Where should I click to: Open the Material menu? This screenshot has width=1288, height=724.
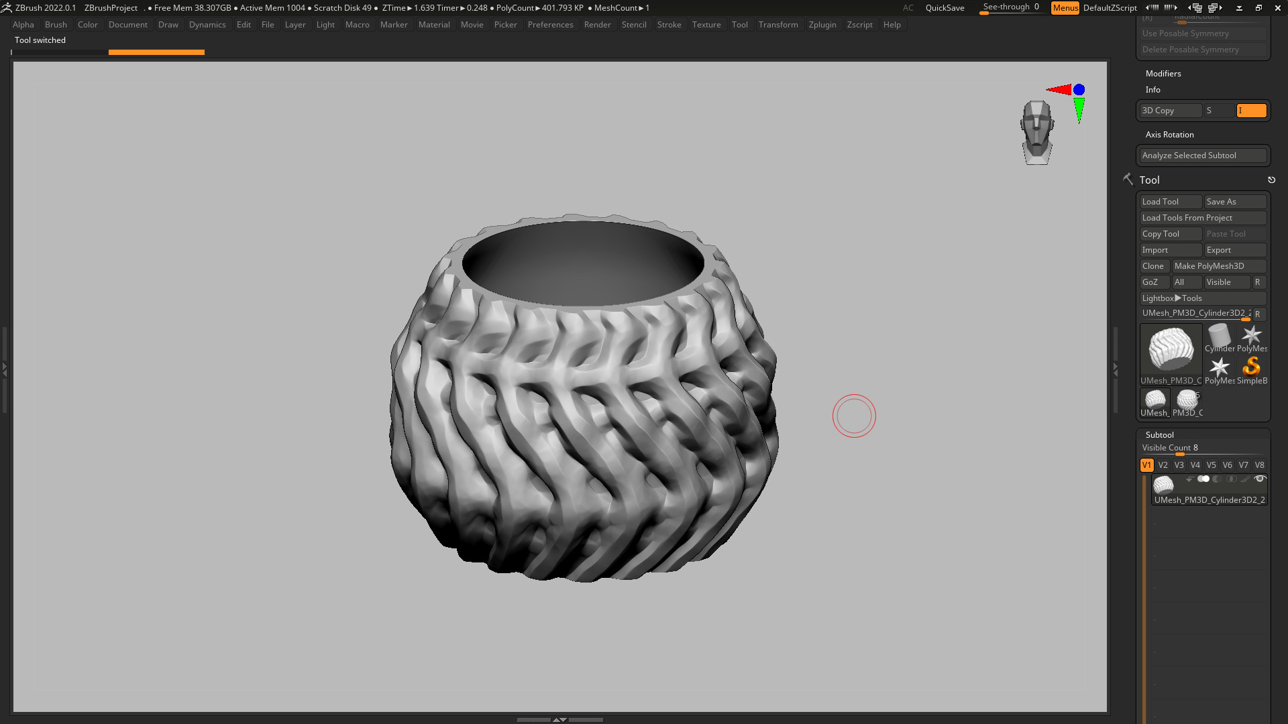434,25
